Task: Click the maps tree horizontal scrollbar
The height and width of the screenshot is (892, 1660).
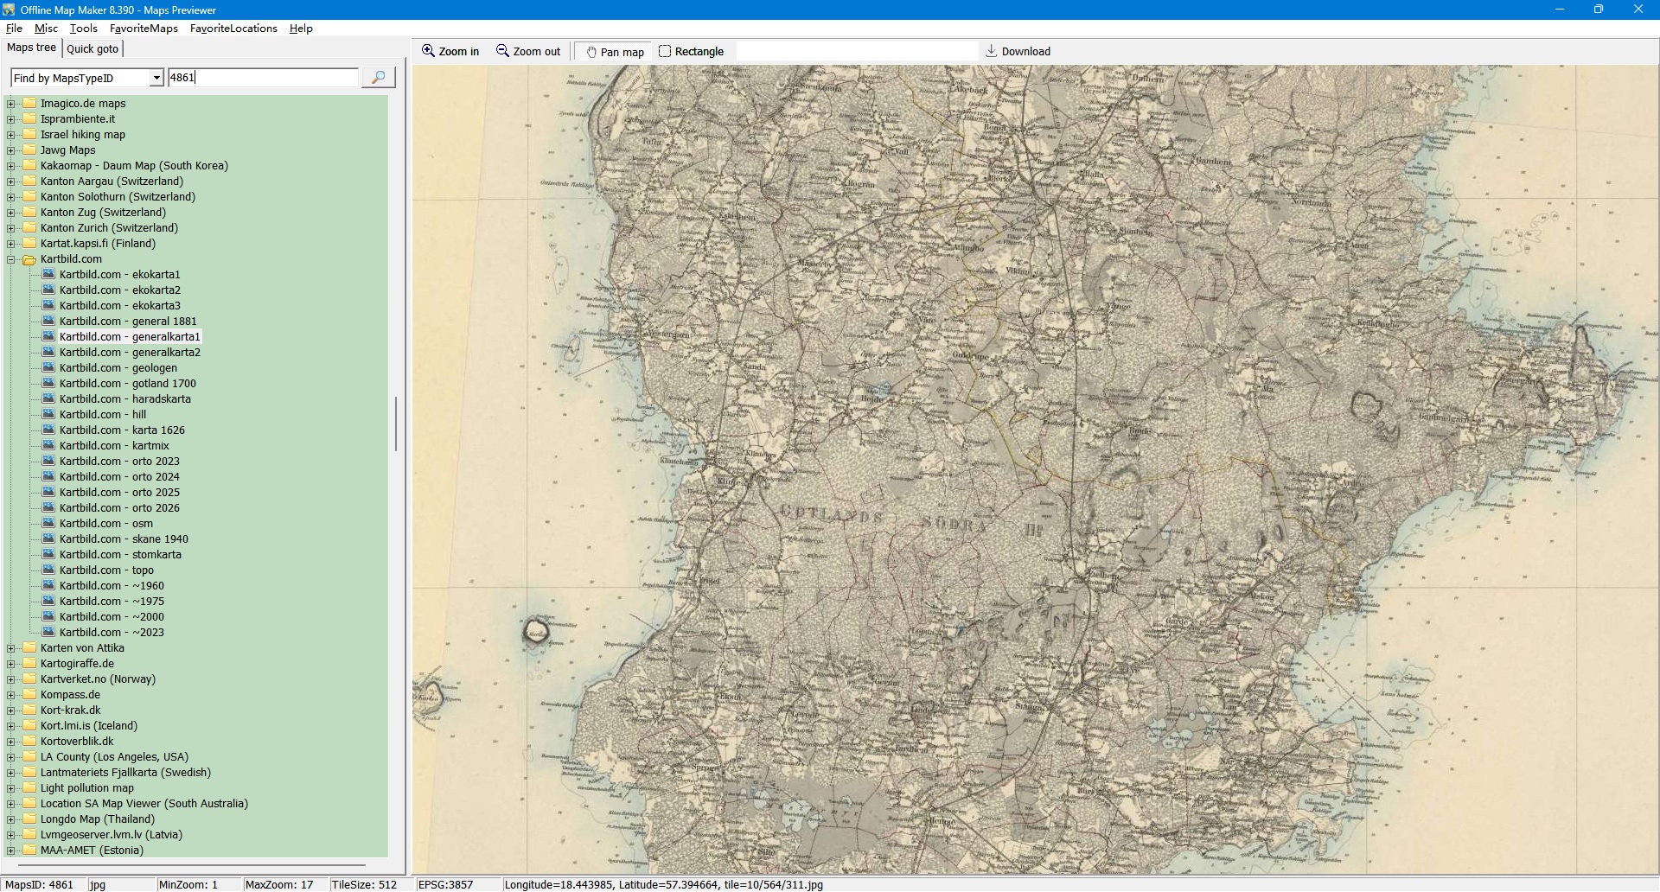Action: tap(191, 865)
